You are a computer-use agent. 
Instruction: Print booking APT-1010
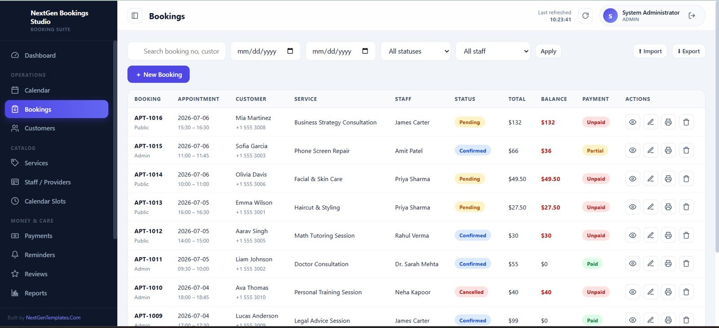click(x=668, y=292)
